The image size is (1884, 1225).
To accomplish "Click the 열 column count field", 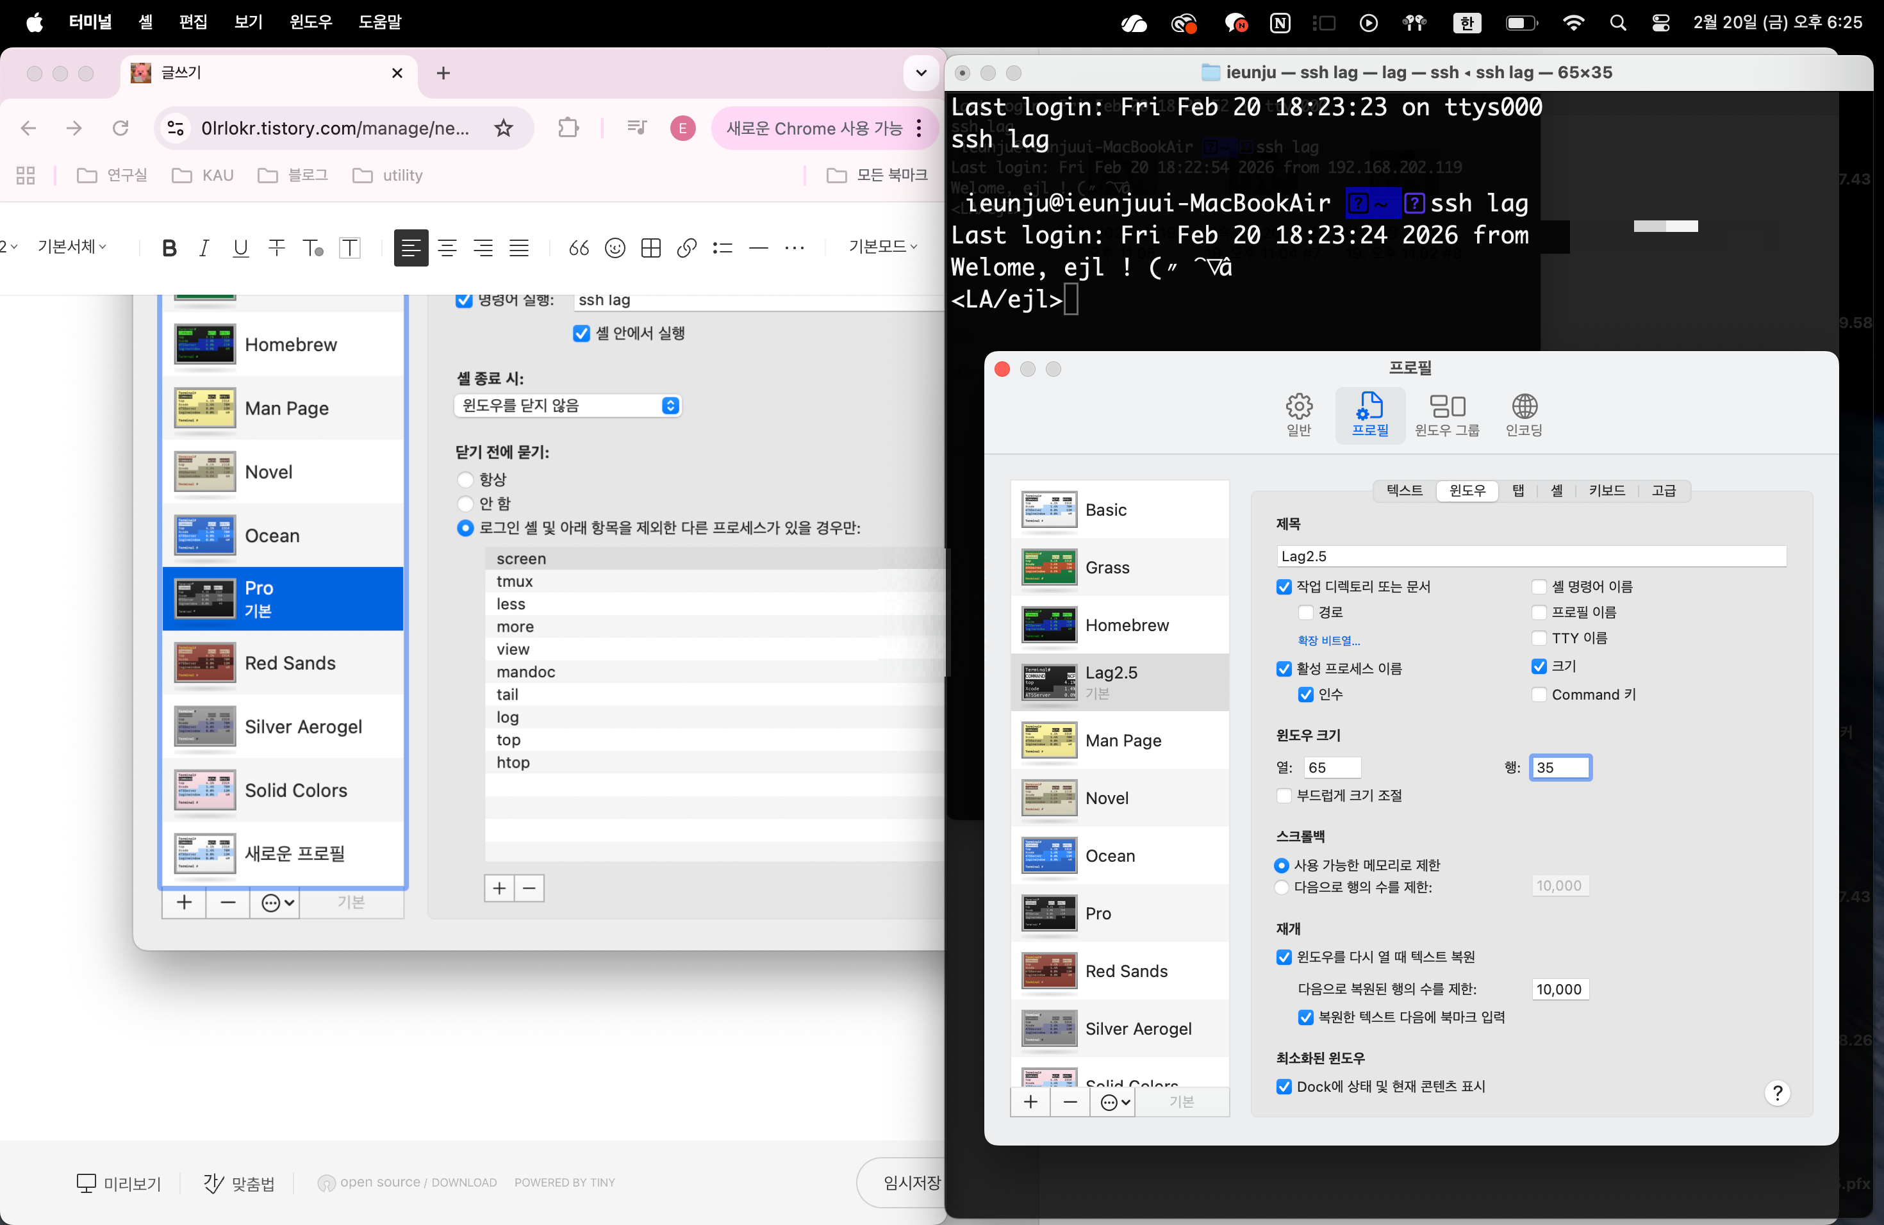I will (1332, 767).
